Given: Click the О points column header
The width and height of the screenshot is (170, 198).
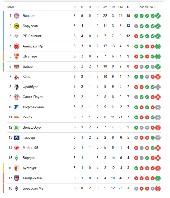Looking at the screenshot, I should [128, 7].
